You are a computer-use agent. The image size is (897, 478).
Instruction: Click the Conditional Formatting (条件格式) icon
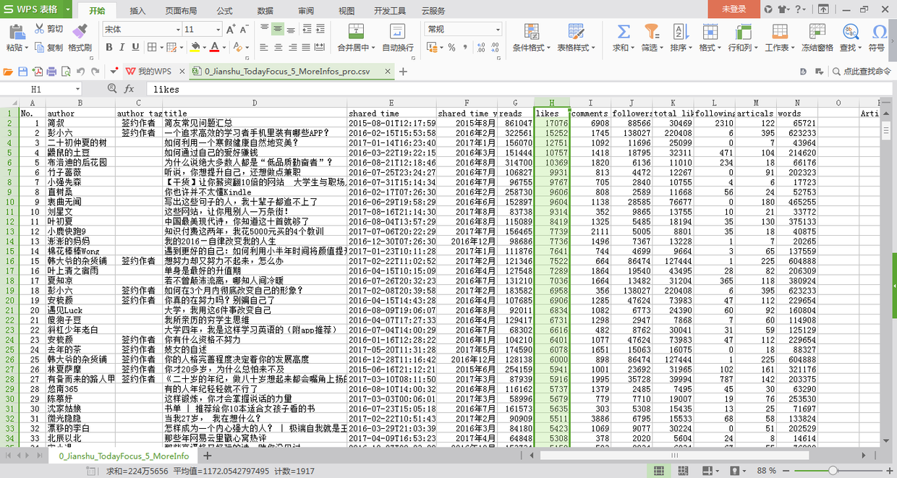point(532,31)
